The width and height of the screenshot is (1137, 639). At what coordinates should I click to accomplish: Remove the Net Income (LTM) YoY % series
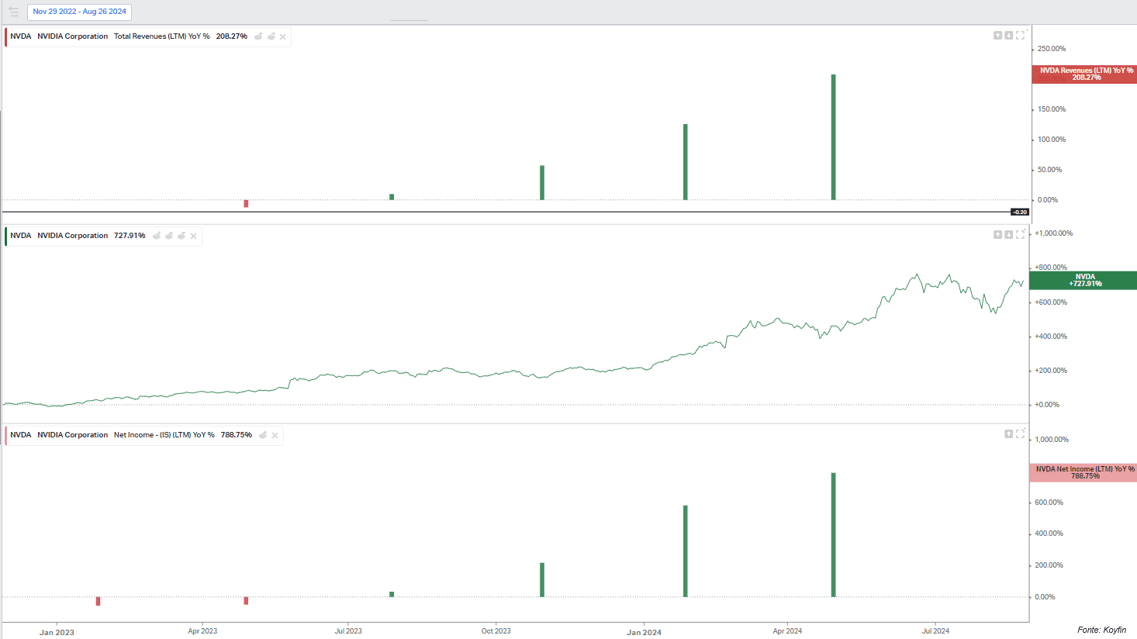tap(275, 435)
